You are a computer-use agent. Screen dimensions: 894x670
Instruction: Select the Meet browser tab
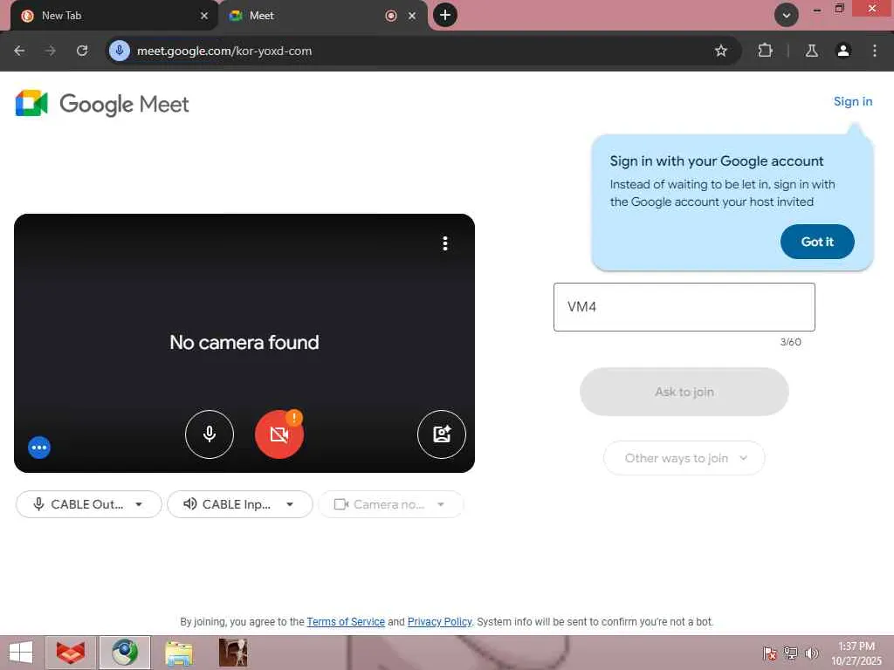click(x=323, y=16)
